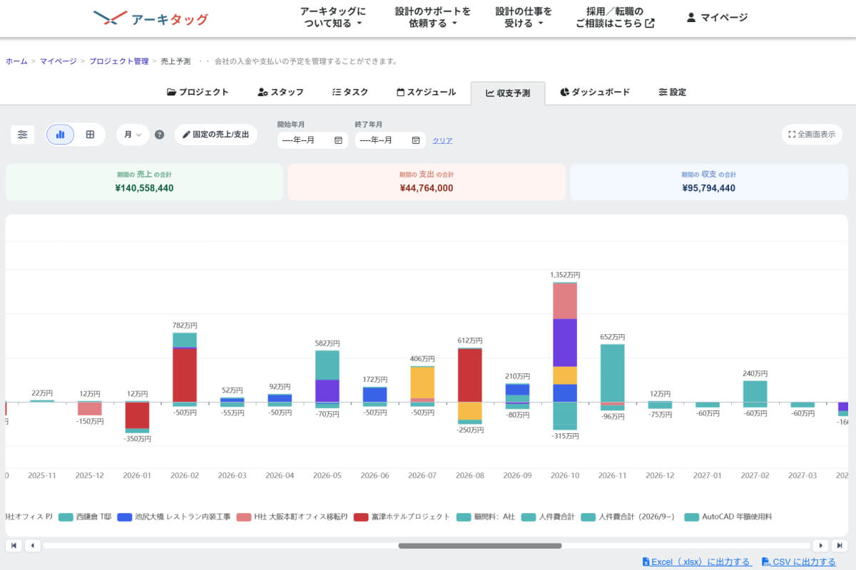Switch to table grid view
856x570 pixels.
(x=90, y=135)
